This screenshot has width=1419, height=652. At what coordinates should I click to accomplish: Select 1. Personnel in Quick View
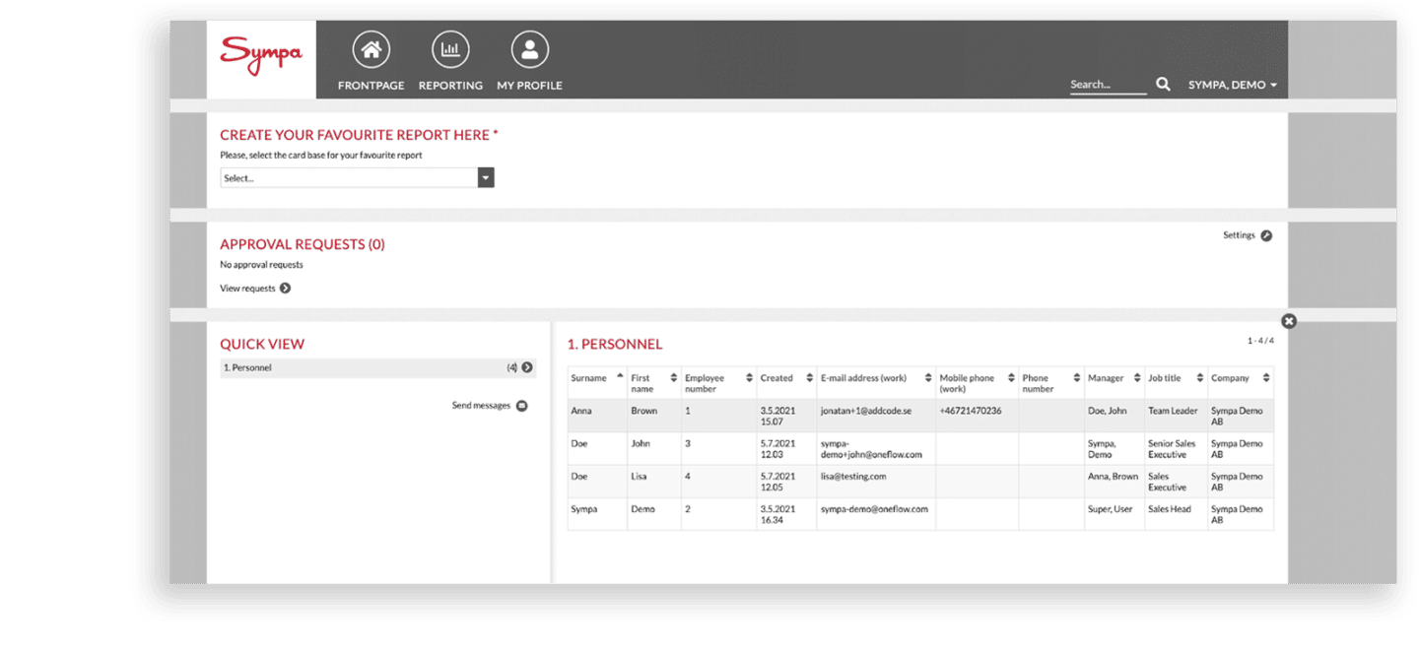point(377,367)
